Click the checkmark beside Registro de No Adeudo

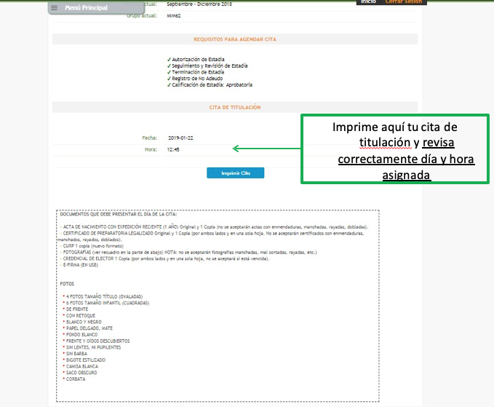[x=169, y=79]
